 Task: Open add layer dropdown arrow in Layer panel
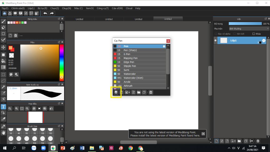[235, 141]
